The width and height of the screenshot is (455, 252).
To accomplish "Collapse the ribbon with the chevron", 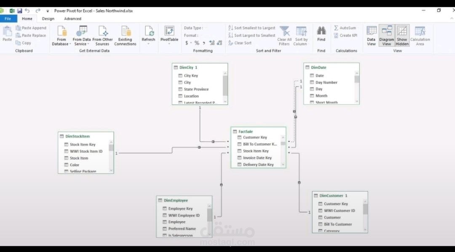I will (452, 19).
